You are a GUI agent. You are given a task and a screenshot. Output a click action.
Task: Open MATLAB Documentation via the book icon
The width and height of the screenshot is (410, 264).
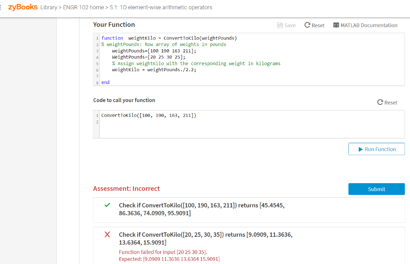[336, 25]
